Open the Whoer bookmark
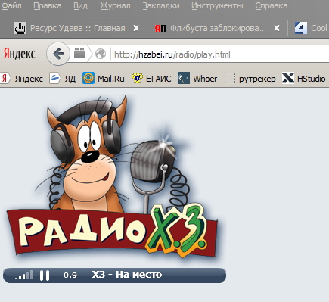 click(197, 79)
